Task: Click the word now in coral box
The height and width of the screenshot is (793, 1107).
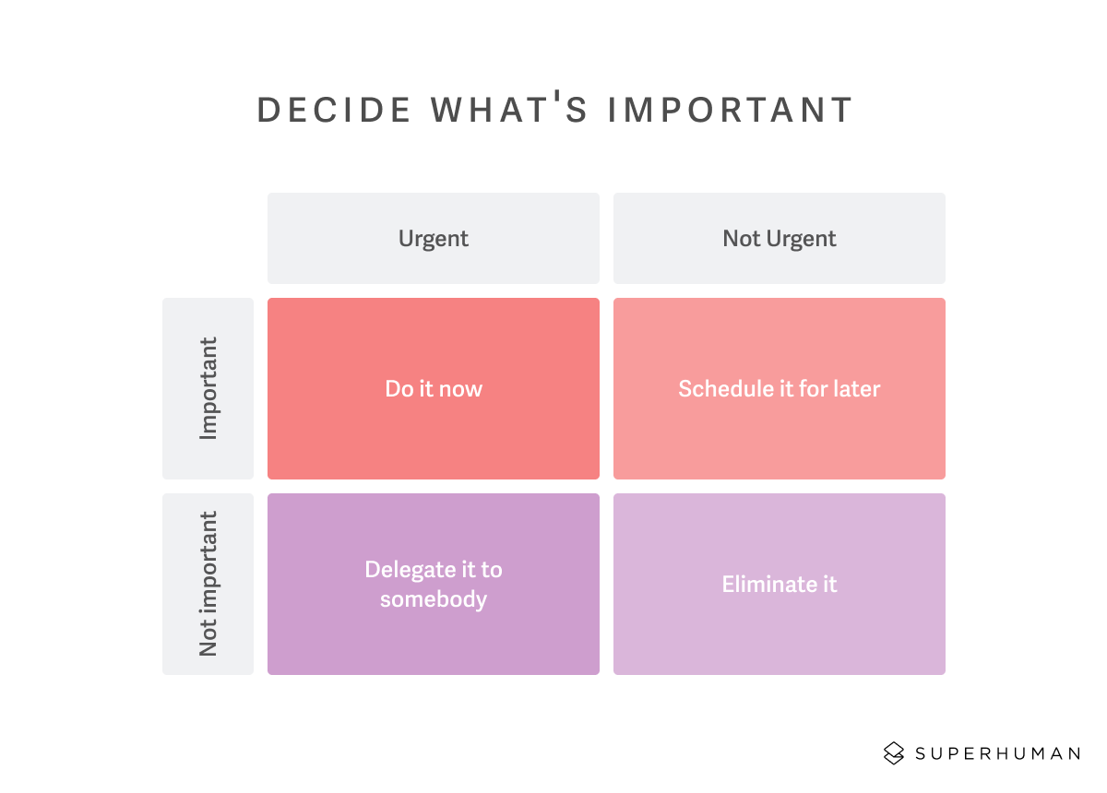Action: click(x=461, y=389)
